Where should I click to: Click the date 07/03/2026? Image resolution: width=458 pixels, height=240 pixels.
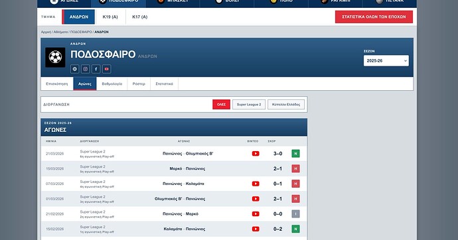pos(54,184)
